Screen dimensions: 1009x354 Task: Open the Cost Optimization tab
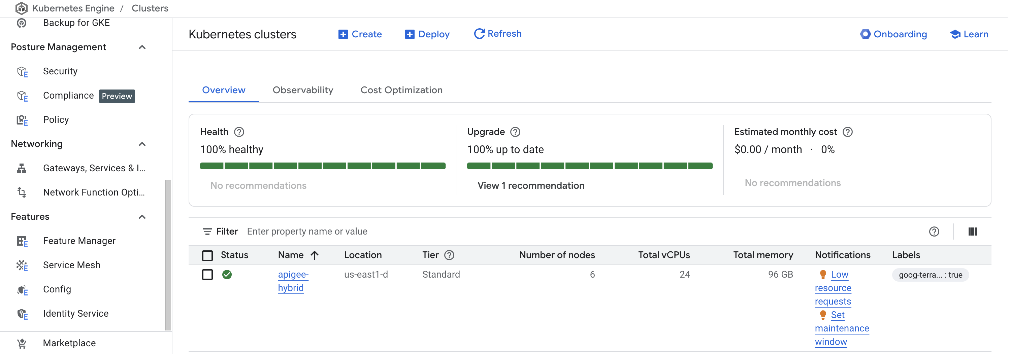(401, 91)
